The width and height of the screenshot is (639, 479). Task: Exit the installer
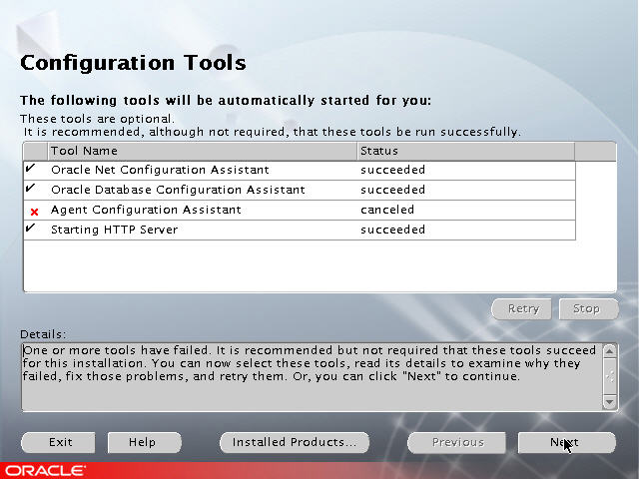click(x=58, y=442)
